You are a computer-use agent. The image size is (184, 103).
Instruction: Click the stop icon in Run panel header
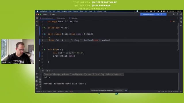tap(50, 71)
